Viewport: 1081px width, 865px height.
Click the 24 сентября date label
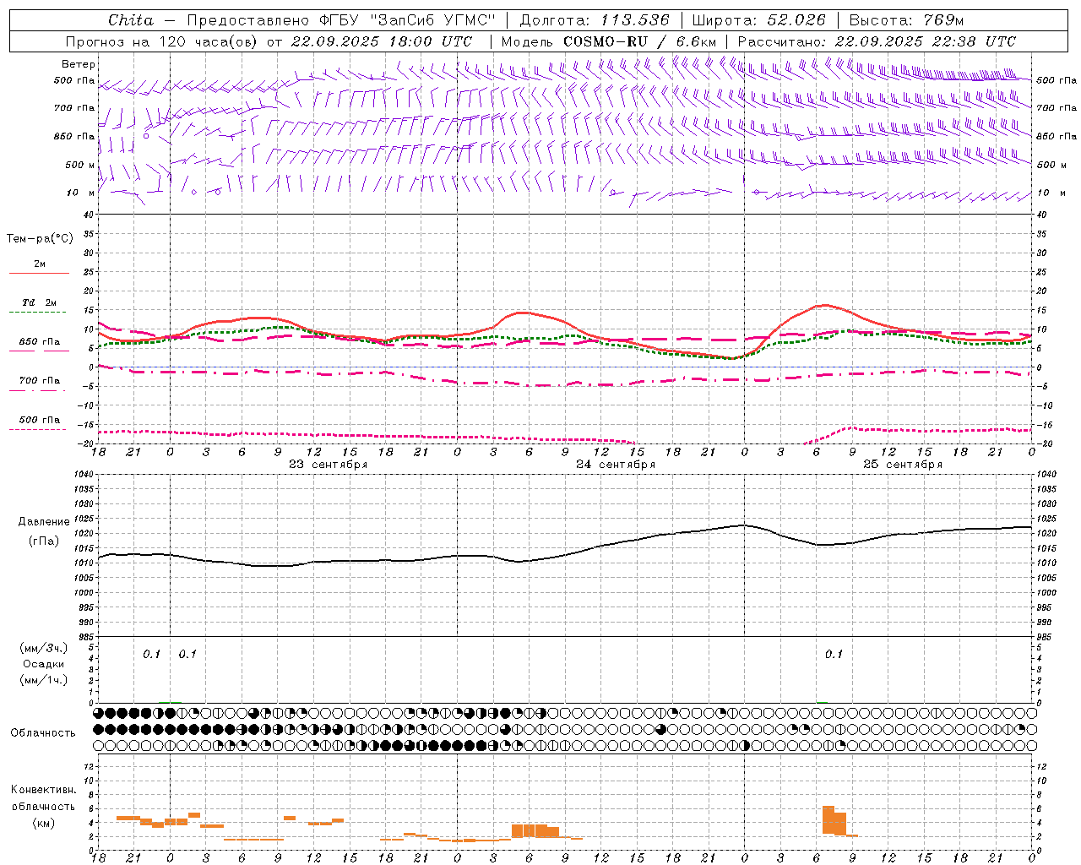tap(616, 465)
